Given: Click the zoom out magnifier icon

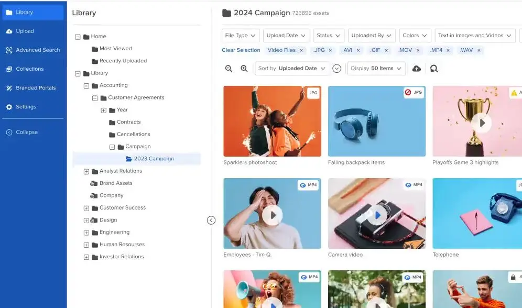Looking at the screenshot, I should [229, 69].
